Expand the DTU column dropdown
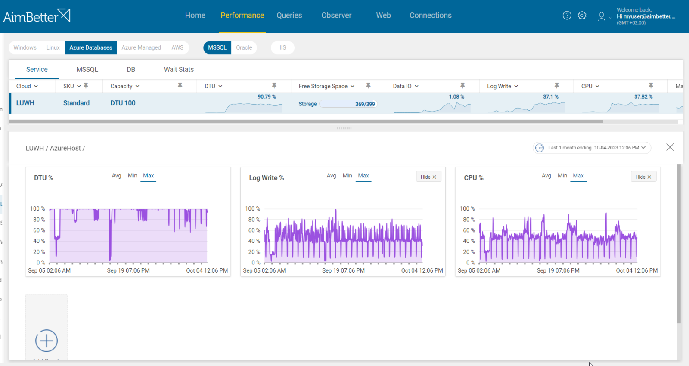 point(220,86)
